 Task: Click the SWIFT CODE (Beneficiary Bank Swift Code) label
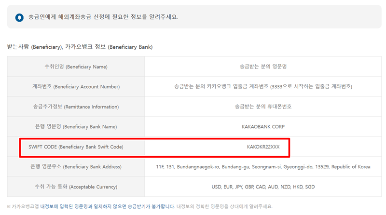coord(76,147)
